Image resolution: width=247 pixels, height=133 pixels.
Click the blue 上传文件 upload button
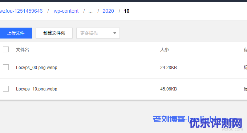point(16,33)
